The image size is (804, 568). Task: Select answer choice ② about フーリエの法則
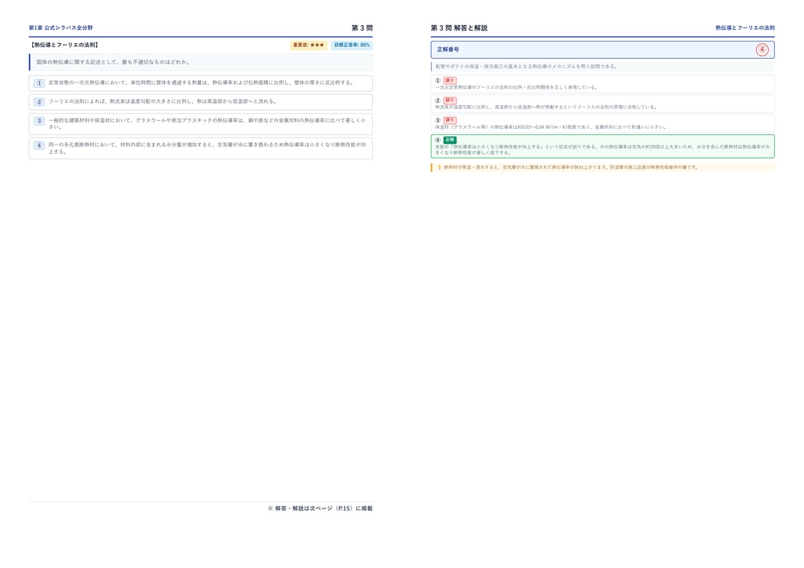[x=200, y=102]
